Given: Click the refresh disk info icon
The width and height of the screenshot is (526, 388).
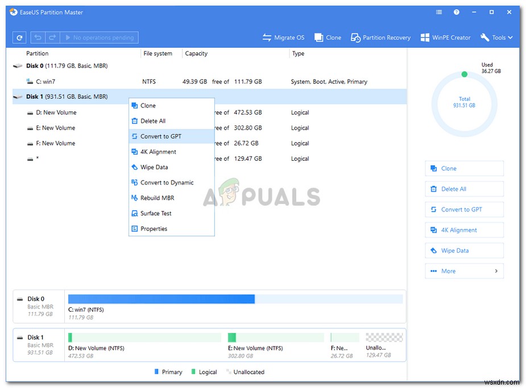Looking at the screenshot, I should 19,37.
